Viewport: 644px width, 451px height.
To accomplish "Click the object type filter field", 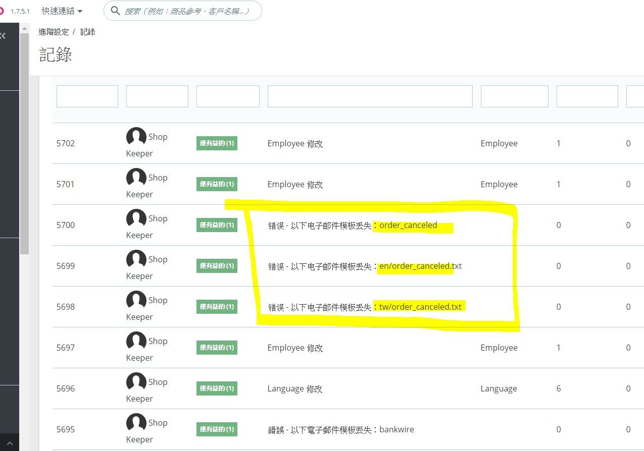I will [x=515, y=96].
